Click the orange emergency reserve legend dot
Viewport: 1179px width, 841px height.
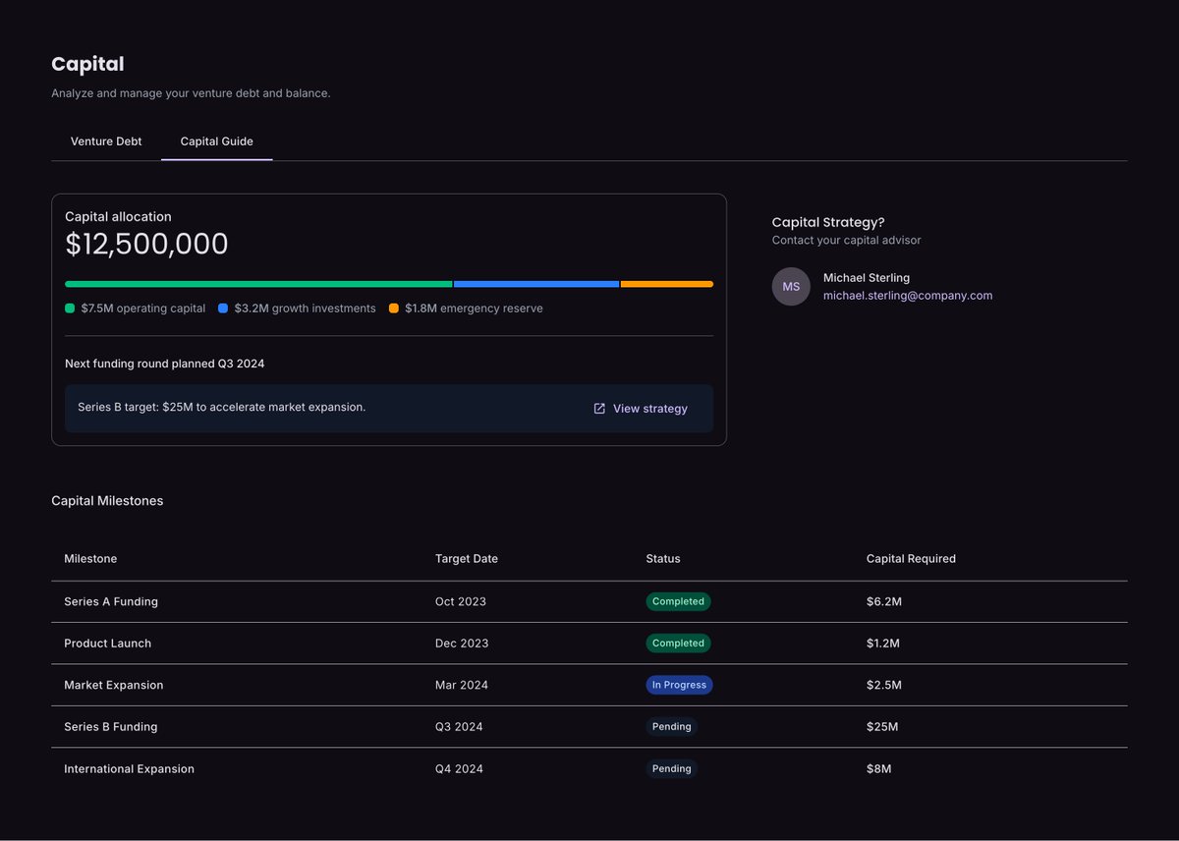click(394, 308)
